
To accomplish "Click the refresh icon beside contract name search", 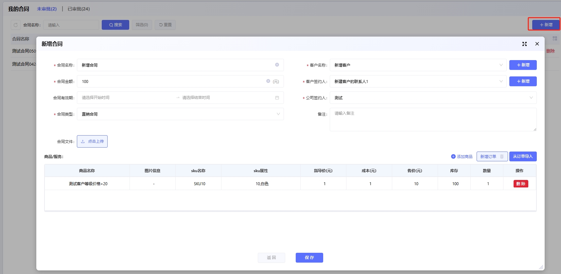I will 16,25.
